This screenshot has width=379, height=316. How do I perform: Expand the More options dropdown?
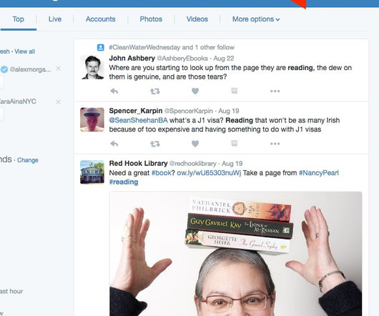[256, 19]
